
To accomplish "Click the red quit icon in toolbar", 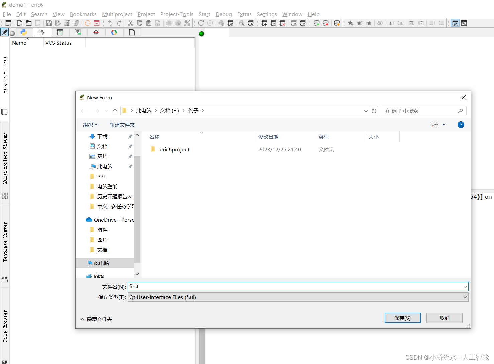I will pyautogui.click(x=97, y=23).
